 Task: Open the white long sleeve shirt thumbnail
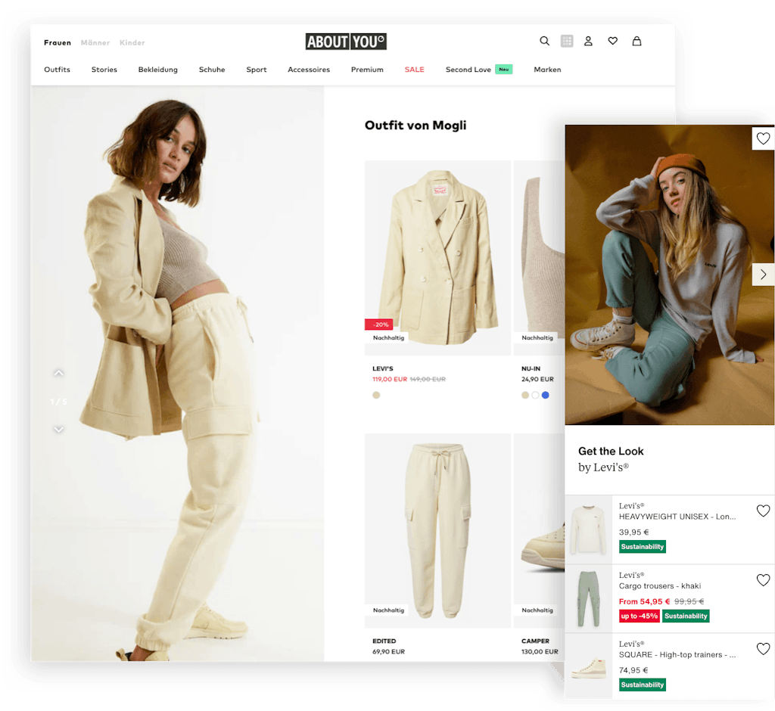click(588, 529)
